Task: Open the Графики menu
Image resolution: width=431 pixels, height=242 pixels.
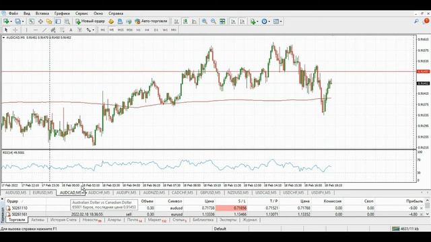Action: click(x=62, y=13)
